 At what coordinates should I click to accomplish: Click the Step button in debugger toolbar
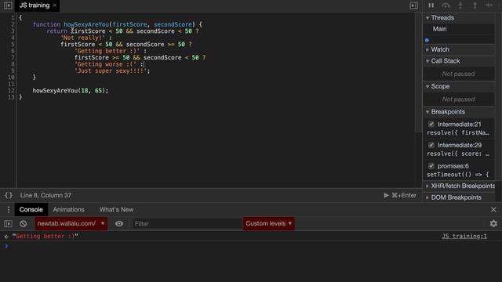[489, 5]
